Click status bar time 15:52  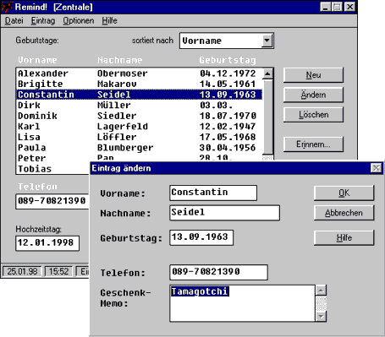pyautogui.click(x=58, y=271)
